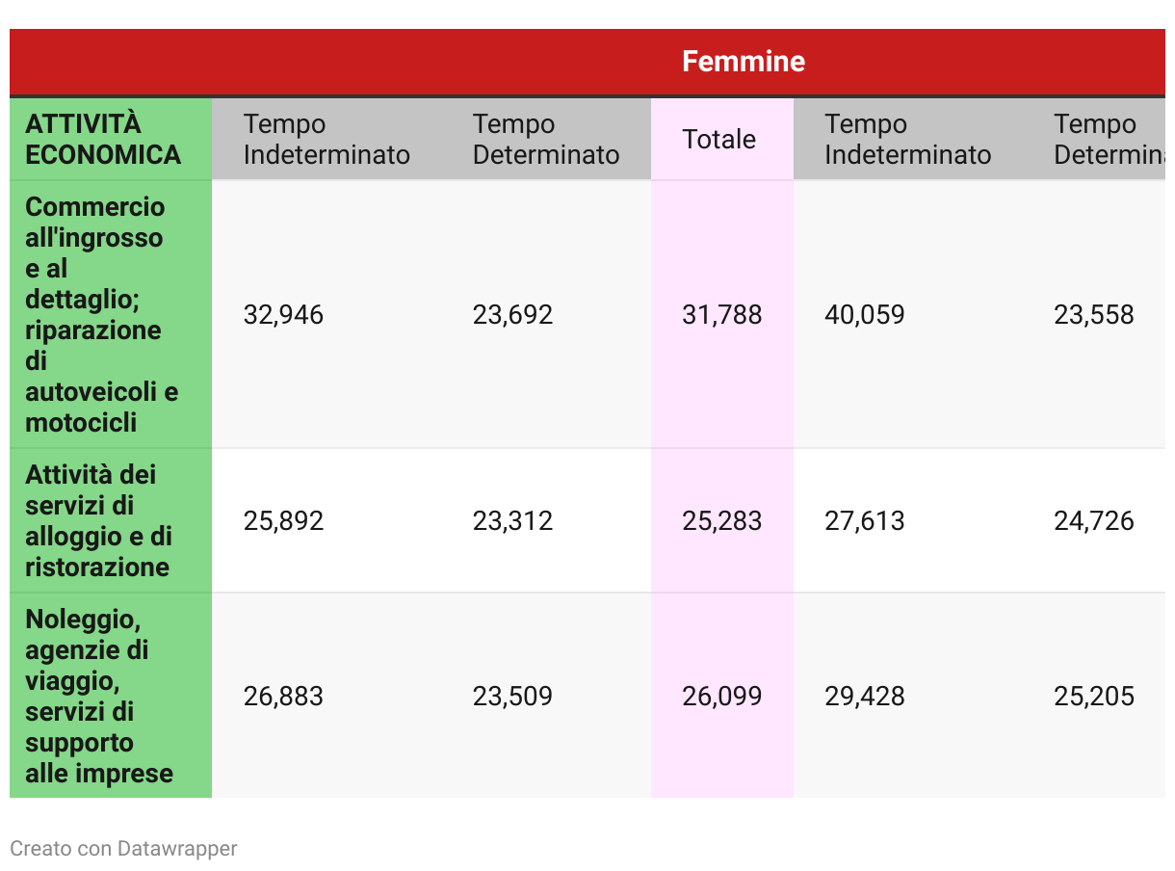Select the Commercio all'ingrosso row label

(x=102, y=315)
